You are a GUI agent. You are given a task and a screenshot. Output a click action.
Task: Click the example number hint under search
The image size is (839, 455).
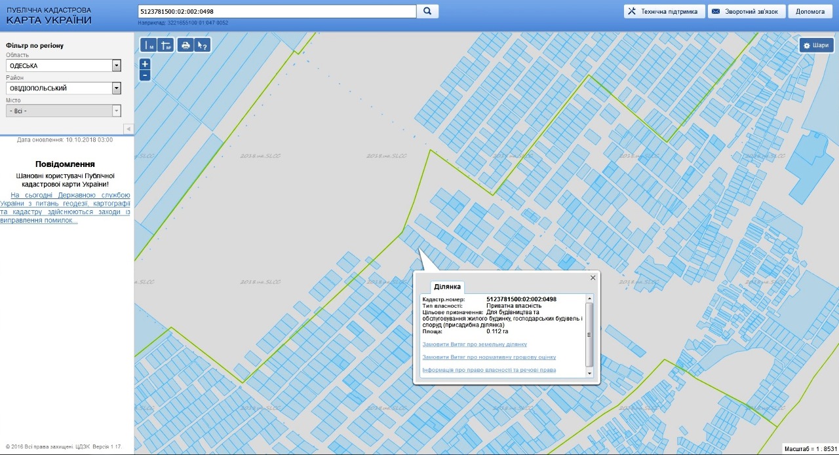pyautogui.click(x=183, y=23)
